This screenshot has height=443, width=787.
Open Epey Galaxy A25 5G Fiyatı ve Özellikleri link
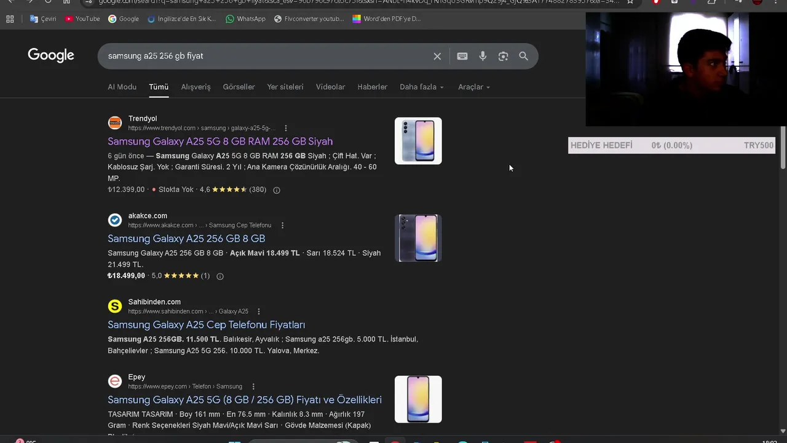tap(245, 400)
